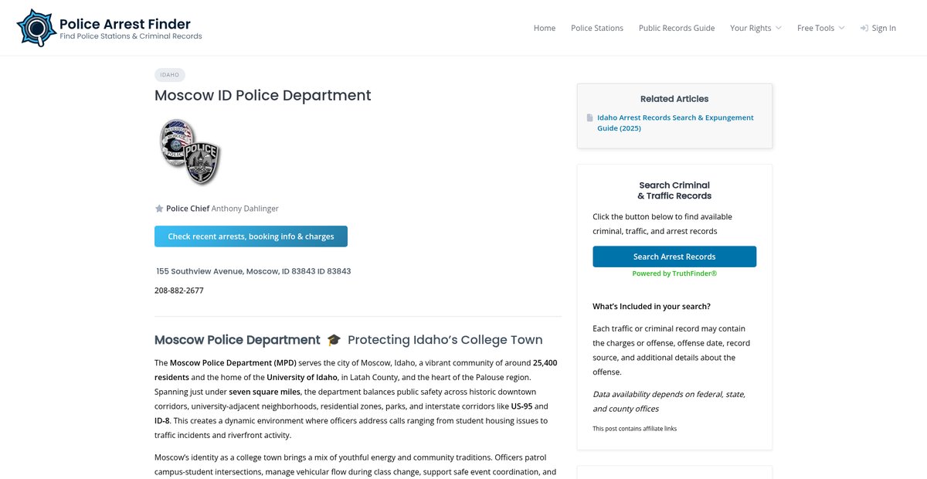Click the Related Articles heading
This screenshot has width=927, height=479.
(674, 99)
